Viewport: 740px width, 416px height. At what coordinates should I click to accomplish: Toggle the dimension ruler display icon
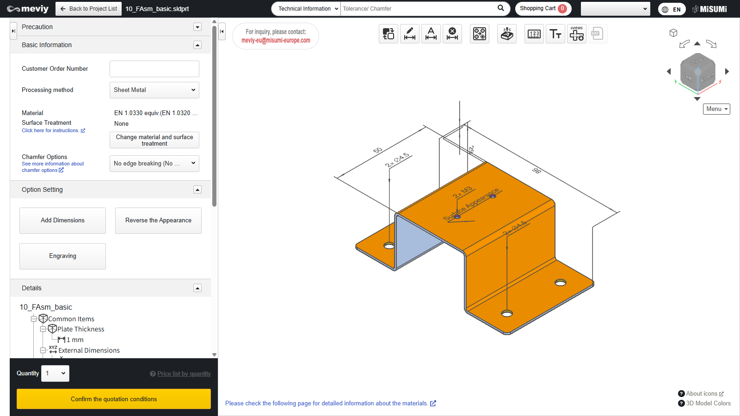[534, 34]
